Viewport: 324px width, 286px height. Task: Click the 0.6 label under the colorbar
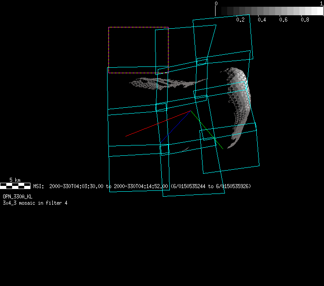click(283, 20)
